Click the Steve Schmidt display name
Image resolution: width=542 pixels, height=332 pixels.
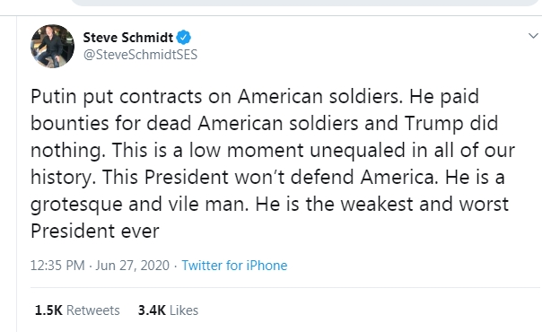tap(128, 38)
